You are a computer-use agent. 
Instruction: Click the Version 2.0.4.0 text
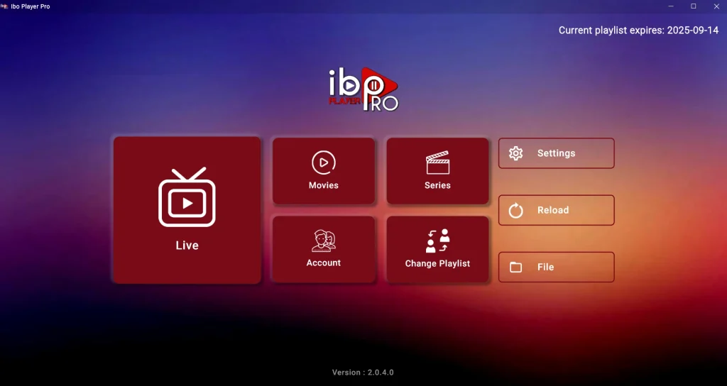[363, 372]
